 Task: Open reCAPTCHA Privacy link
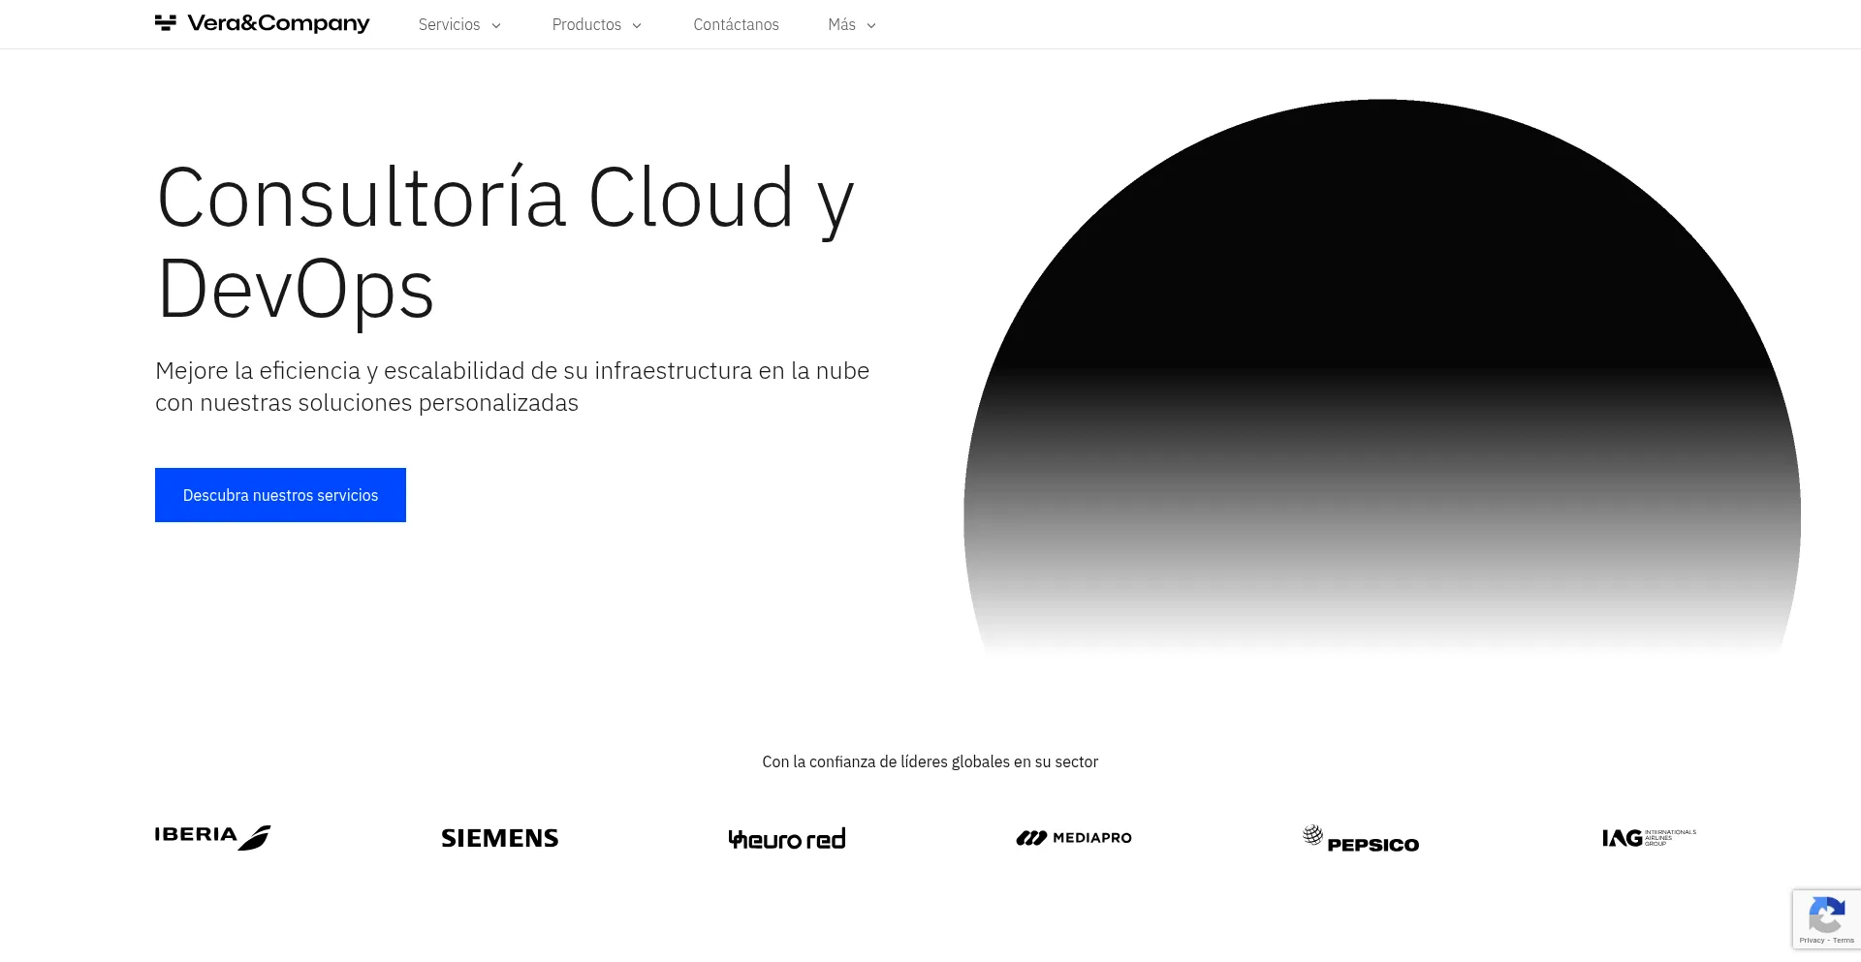click(1811, 941)
